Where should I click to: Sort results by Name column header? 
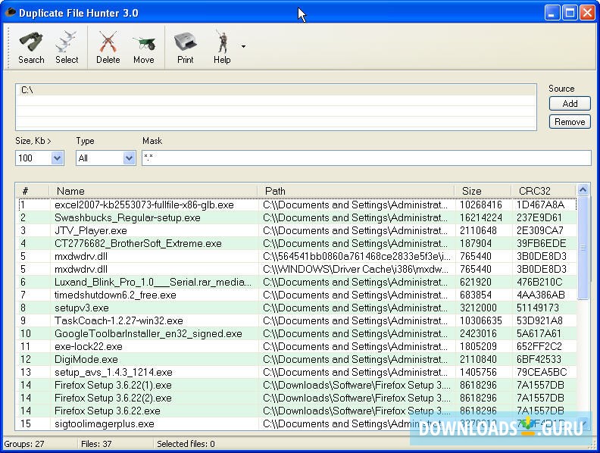click(x=70, y=191)
